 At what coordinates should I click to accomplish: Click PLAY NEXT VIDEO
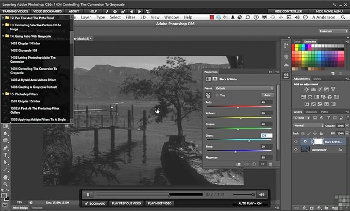tap(160, 203)
